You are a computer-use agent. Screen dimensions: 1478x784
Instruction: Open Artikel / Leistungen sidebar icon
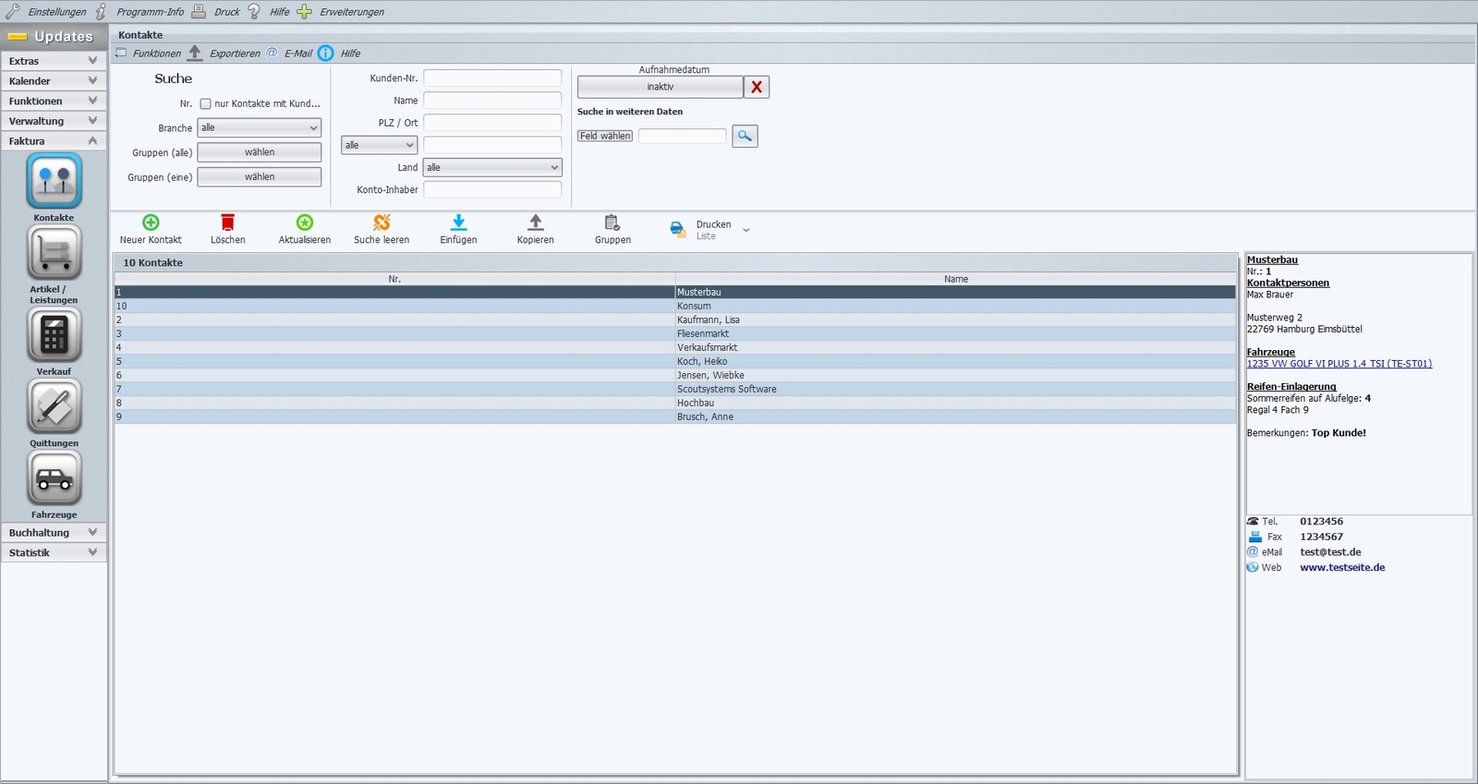[x=54, y=252]
